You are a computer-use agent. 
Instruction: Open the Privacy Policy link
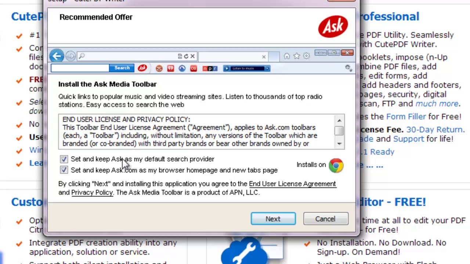[x=92, y=192]
